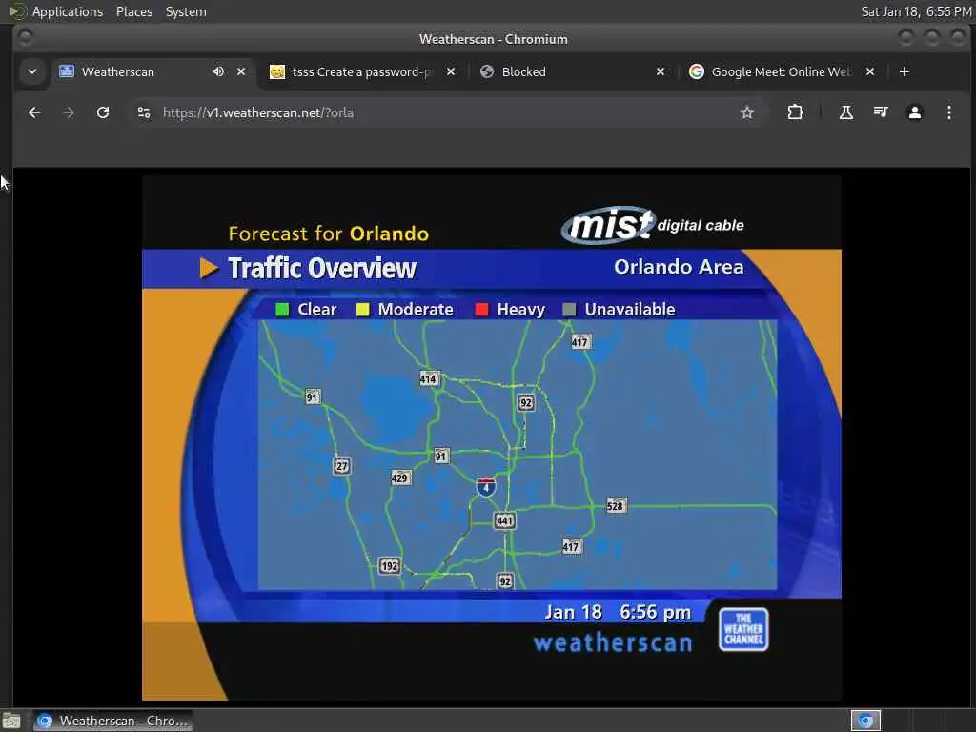Click the mist digital cable logo
The image size is (976, 732).
652,225
